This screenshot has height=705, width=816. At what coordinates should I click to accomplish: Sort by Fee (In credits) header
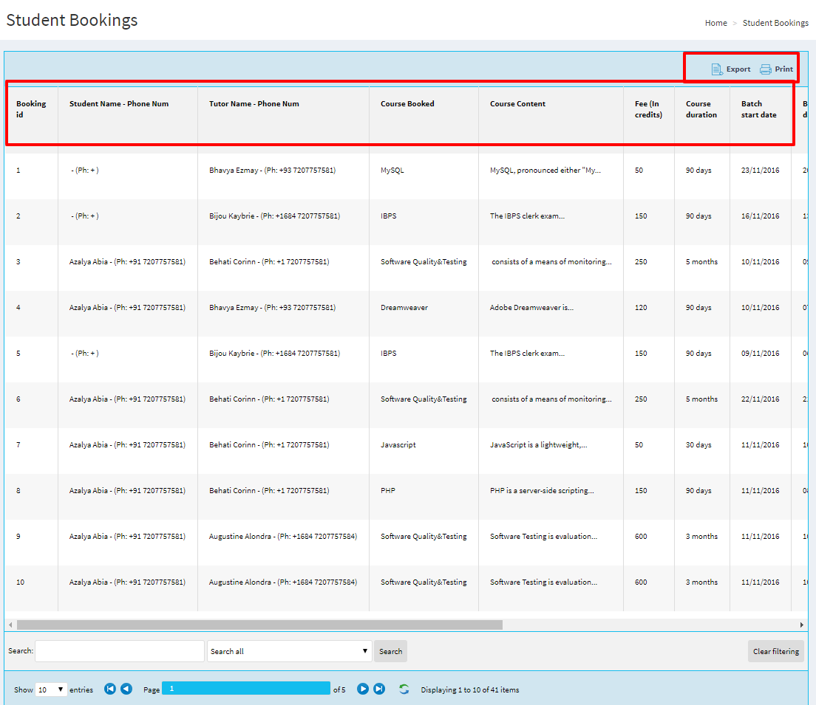click(648, 109)
